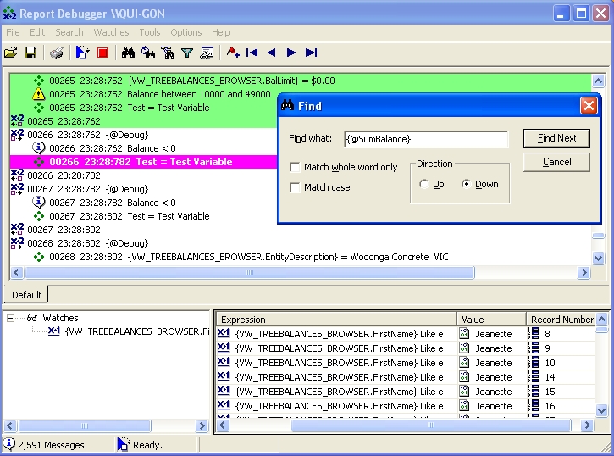Enable Match case checkbox

coord(295,187)
